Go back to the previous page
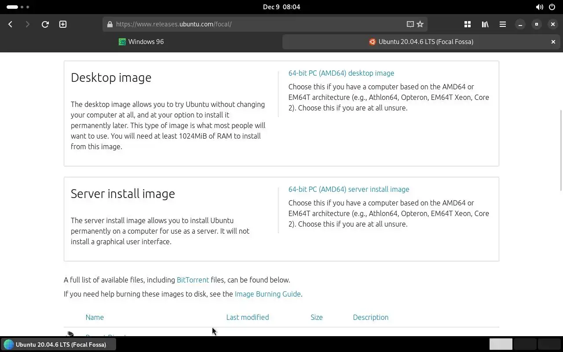The image size is (563, 352). (10, 24)
